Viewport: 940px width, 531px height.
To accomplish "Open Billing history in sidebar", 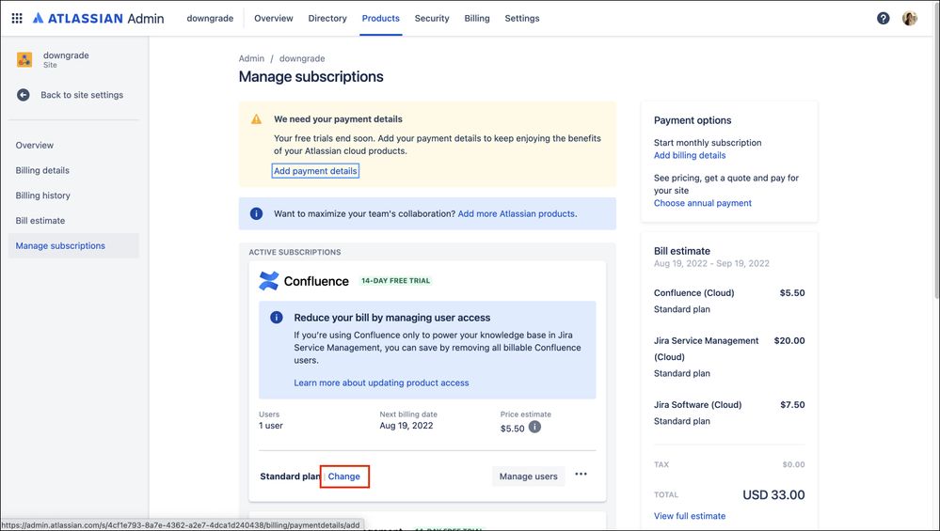I will 73,195.
